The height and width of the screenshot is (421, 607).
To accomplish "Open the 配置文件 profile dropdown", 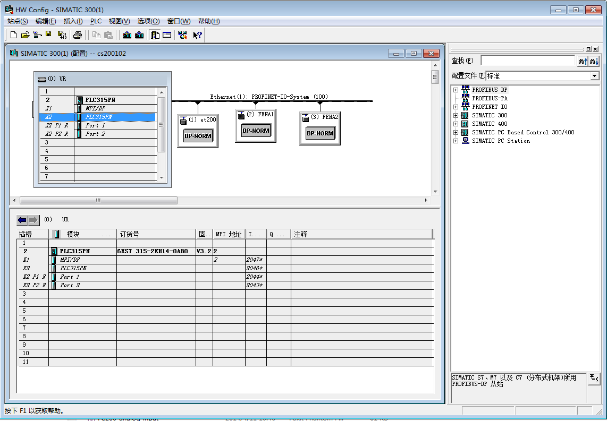I will point(595,76).
